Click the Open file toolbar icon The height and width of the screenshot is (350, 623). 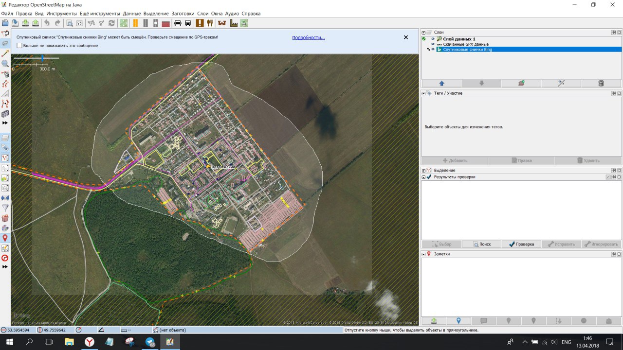5,23
